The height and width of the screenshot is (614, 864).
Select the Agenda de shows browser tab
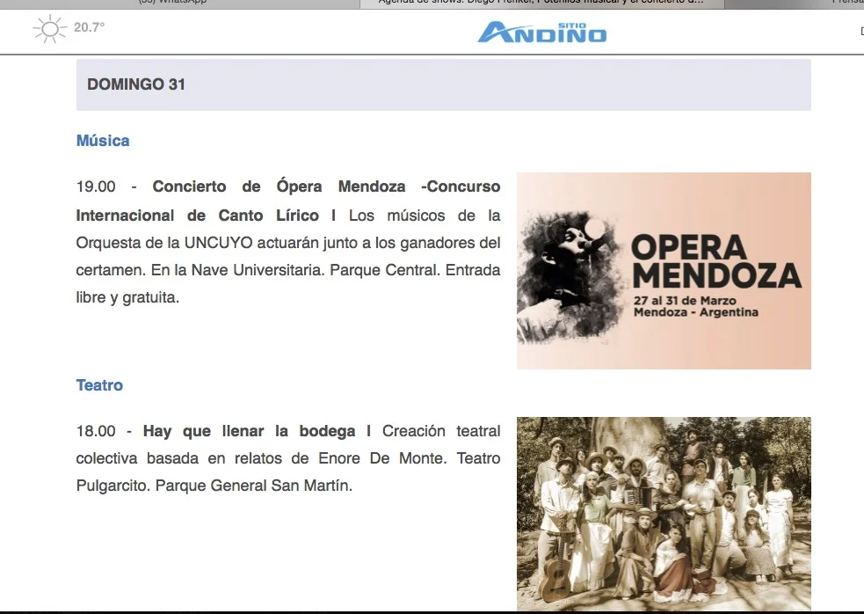541,3
